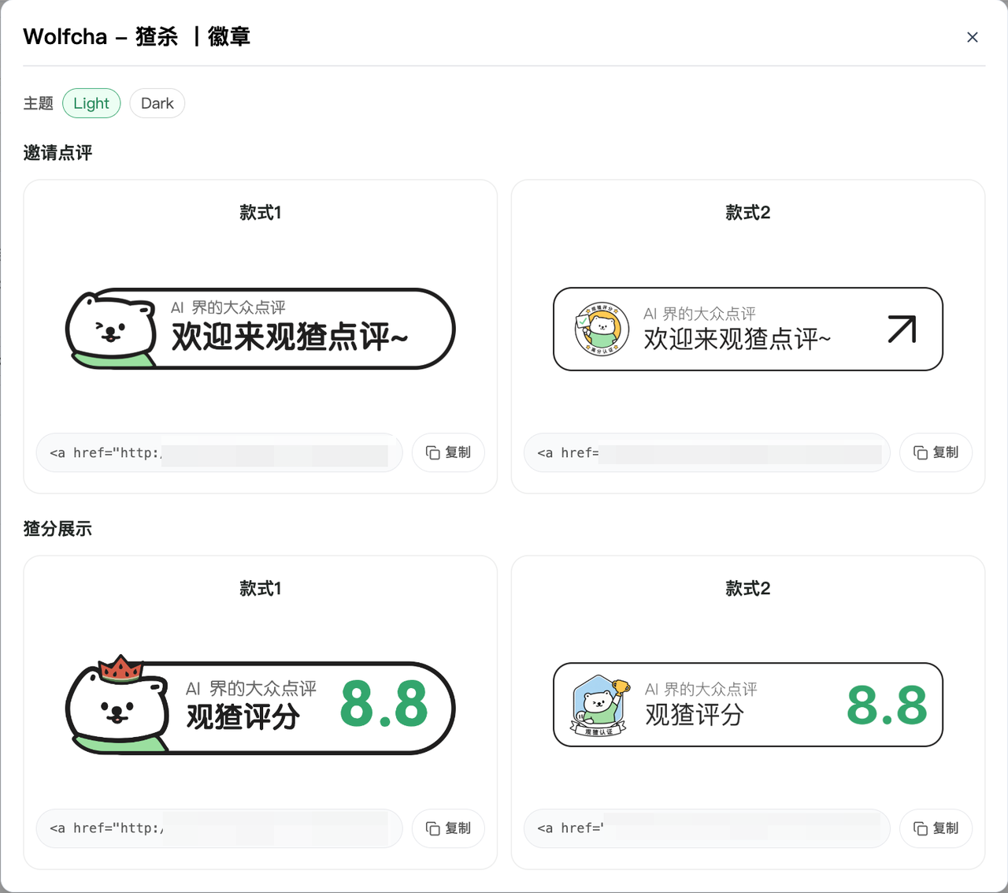Click the rectangular 欢迎来观猹点评 badge with arrow
1008x893 pixels.
(x=748, y=329)
